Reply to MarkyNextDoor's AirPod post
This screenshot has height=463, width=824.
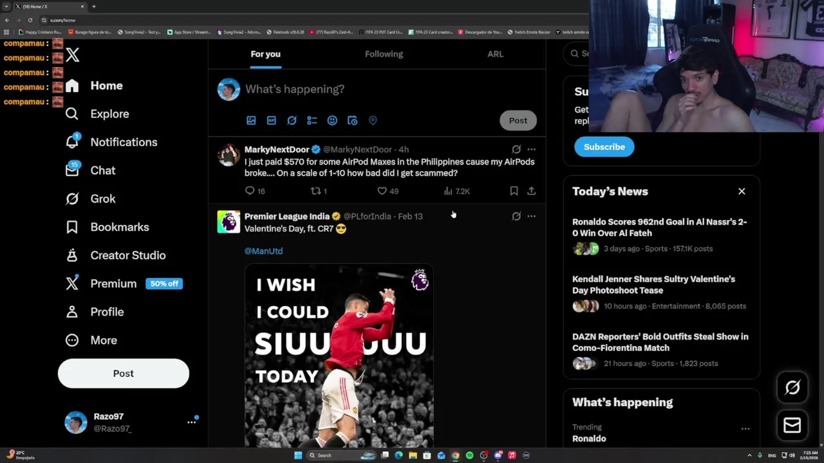pyautogui.click(x=255, y=191)
